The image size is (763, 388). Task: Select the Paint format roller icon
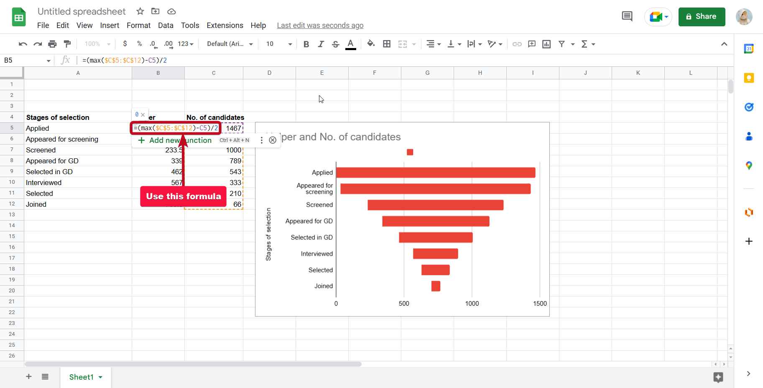click(x=67, y=44)
